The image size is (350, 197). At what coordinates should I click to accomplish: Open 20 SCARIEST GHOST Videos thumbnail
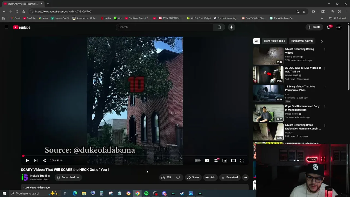[268, 75]
